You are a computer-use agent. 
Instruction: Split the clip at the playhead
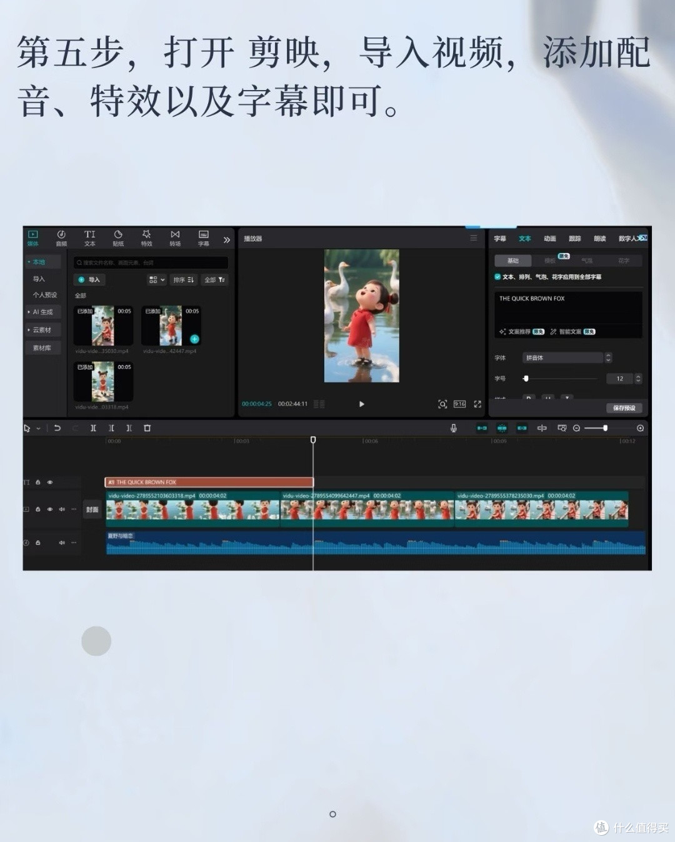(93, 428)
